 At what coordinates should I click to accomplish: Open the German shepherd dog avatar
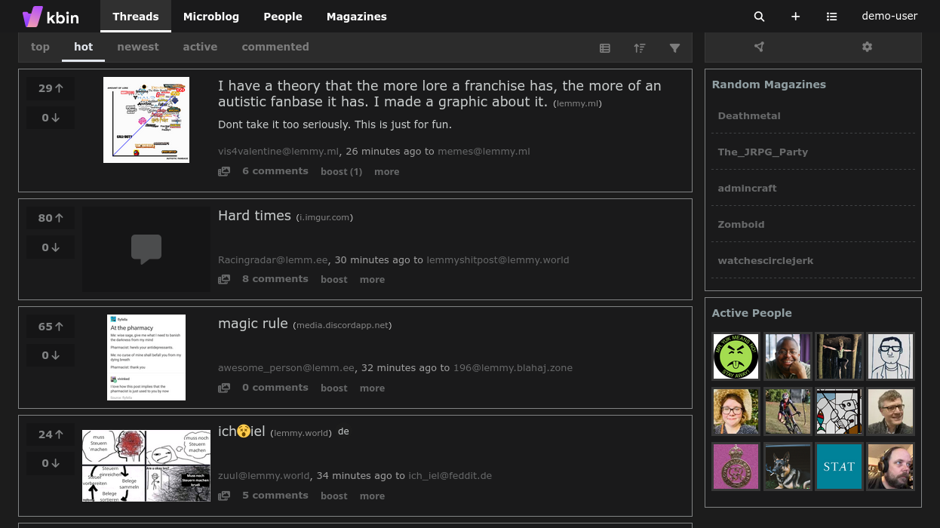[788, 466]
